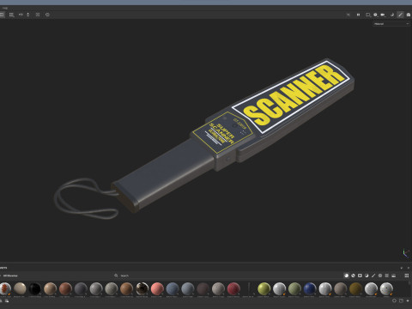Select the highlighted paint brush mode icon
Image resolution: width=412 pixels, height=309 pixels.
point(400,15)
